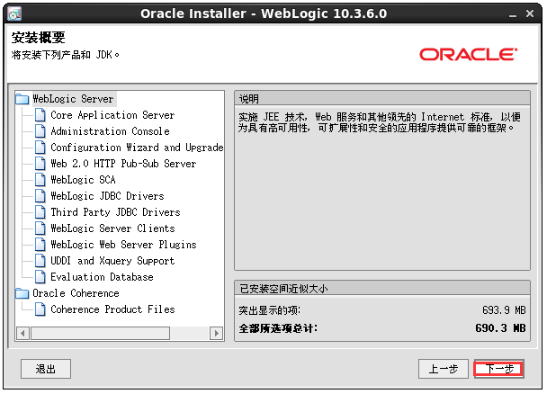This screenshot has height=394, width=547.
Task: Click the installer icon in the title bar
Action: (14, 14)
